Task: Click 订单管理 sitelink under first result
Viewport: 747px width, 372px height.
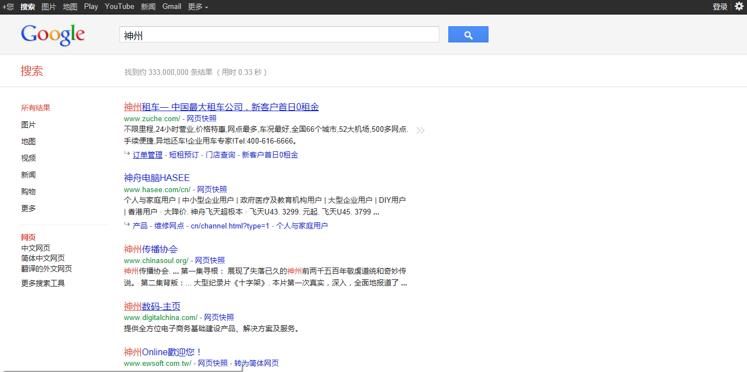Action: click(147, 155)
